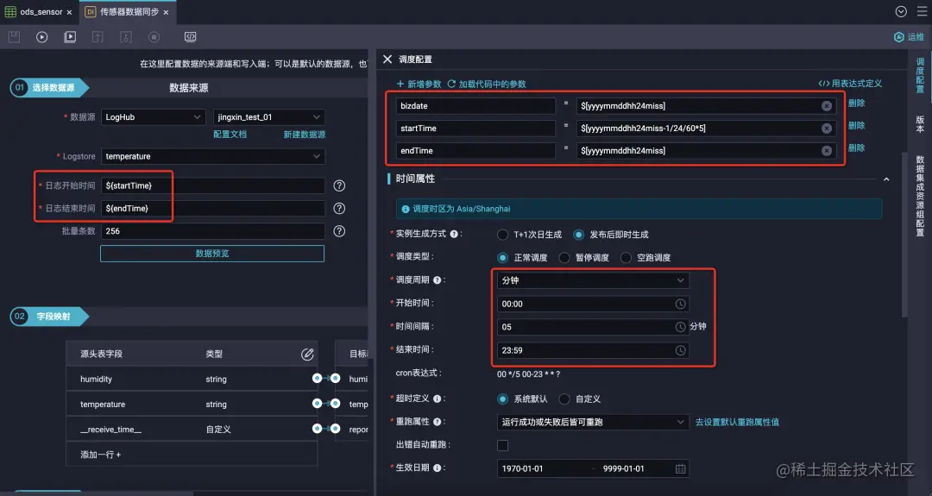Viewport: 932px width, 496px height.
Task: Click the 批量条数 input field
Action: (213, 231)
